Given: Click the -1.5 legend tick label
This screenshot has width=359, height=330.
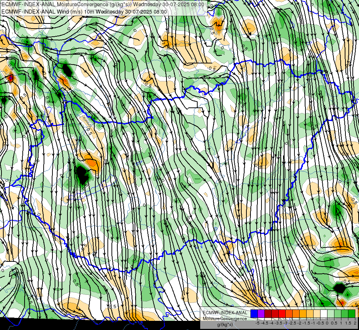Looking at the screenshot, I should (x=306, y=323).
